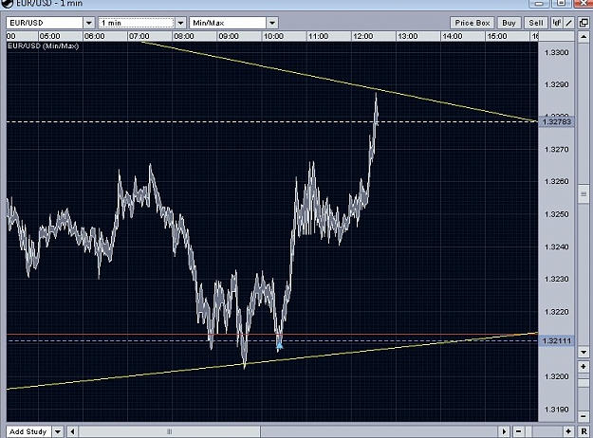The image size is (593, 438).
Task: Click the 12:00 time axis label
Action: [362, 36]
